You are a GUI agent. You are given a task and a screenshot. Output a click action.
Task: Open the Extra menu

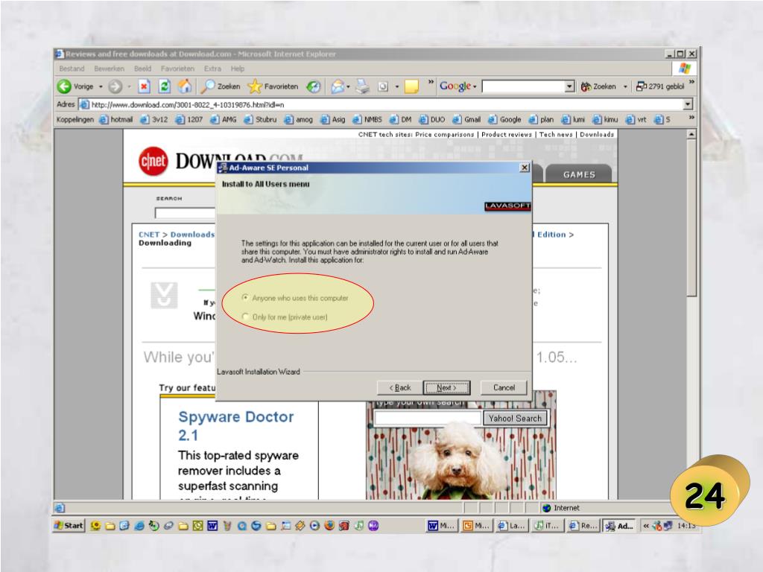[x=212, y=69]
